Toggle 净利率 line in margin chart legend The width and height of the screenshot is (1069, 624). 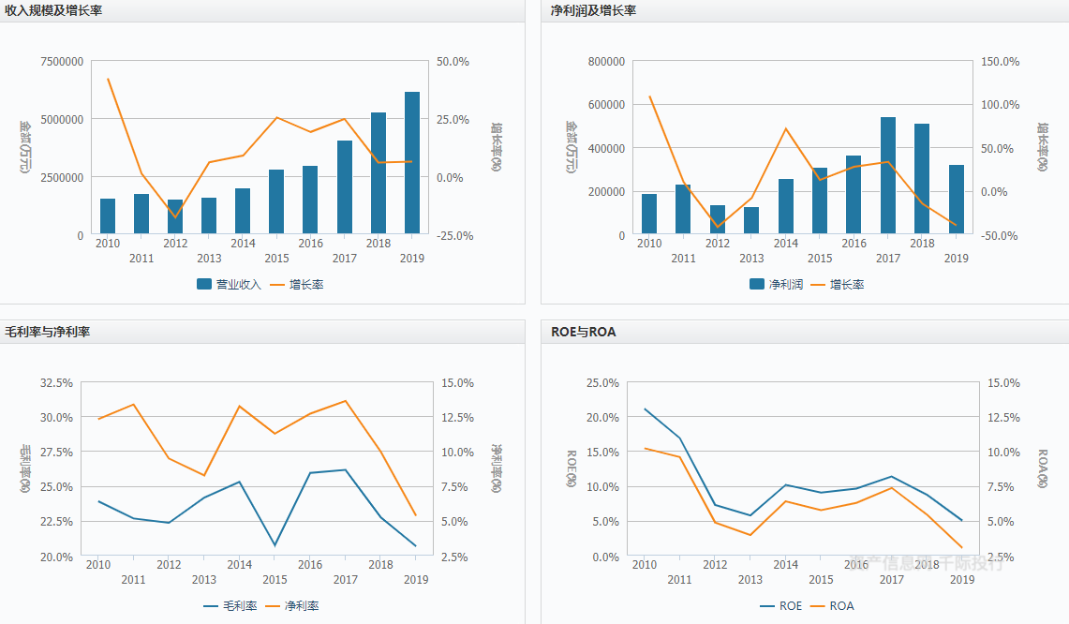pos(291,605)
